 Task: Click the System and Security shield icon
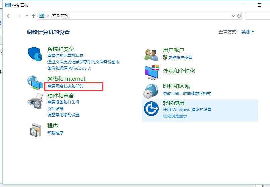[x=35, y=54]
